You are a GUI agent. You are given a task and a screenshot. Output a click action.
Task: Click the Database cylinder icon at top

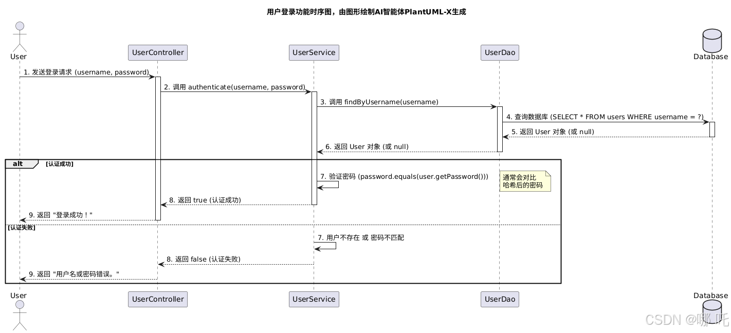[712, 41]
